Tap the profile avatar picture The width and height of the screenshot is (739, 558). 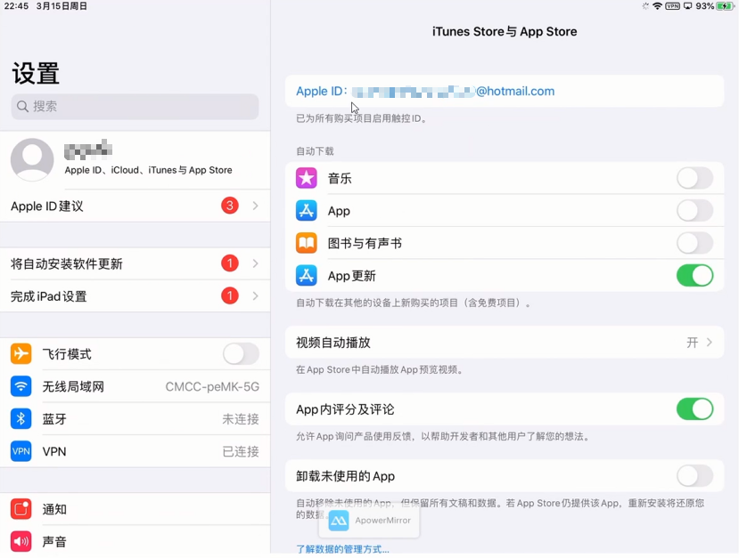(32, 159)
